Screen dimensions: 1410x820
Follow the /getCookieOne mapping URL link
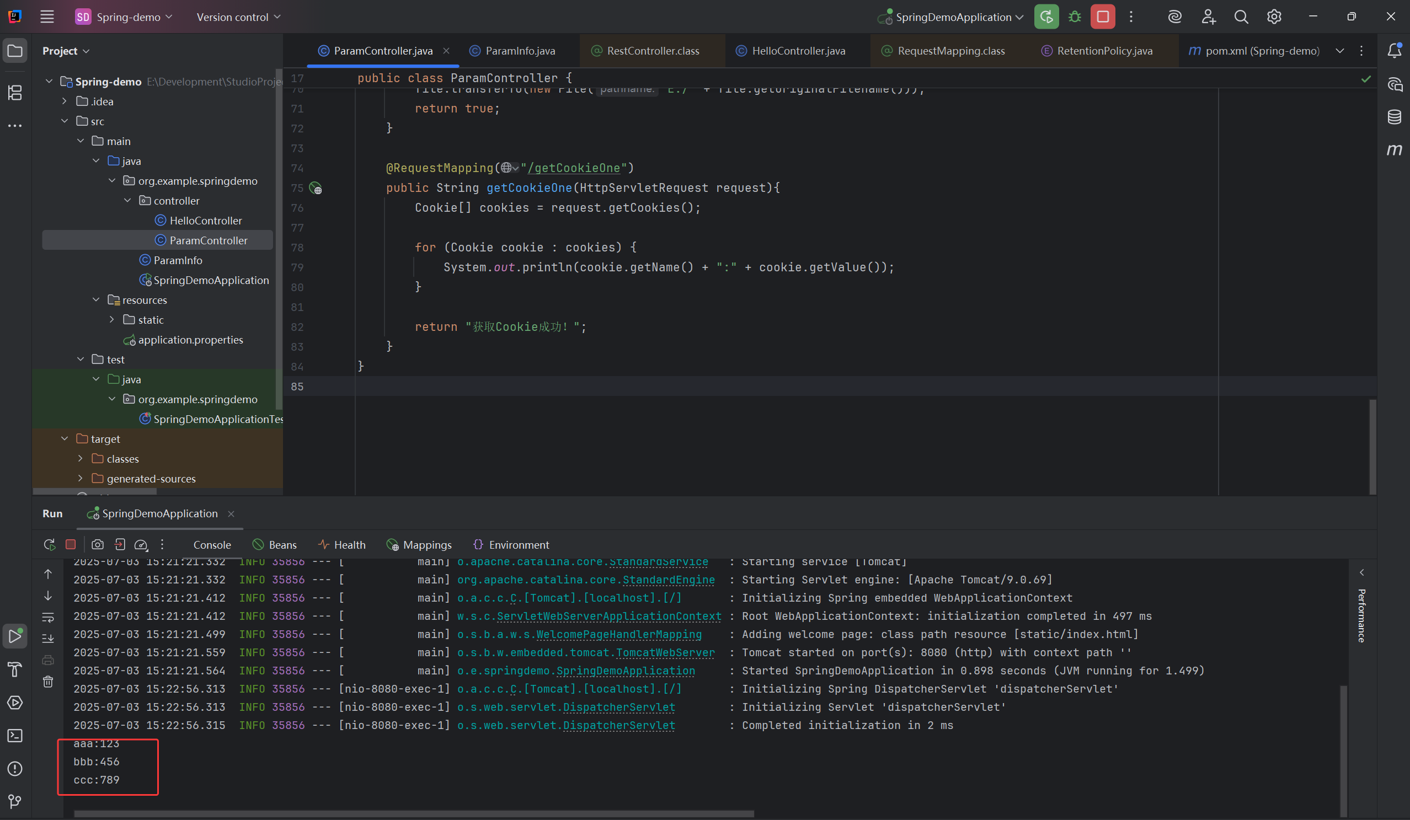574,168
